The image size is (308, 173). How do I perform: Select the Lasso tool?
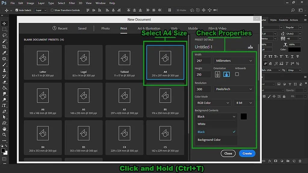4,35
